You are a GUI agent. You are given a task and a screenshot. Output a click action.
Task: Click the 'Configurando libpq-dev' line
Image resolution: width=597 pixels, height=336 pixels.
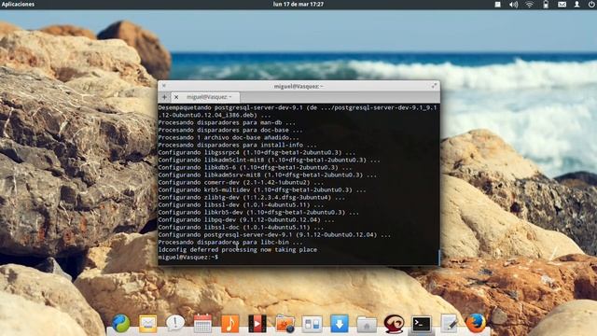246,220
